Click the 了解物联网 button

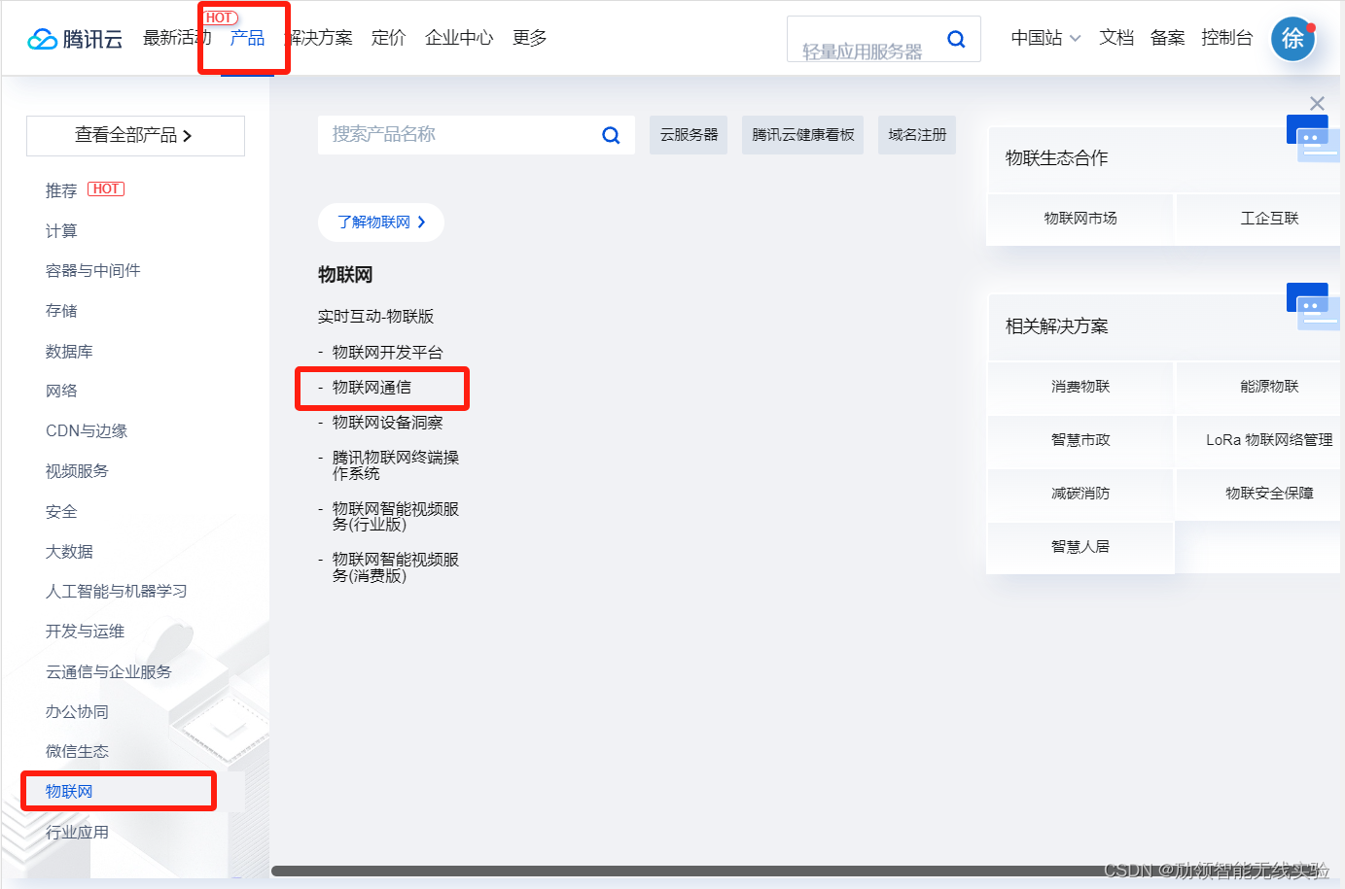pos(381,222)
